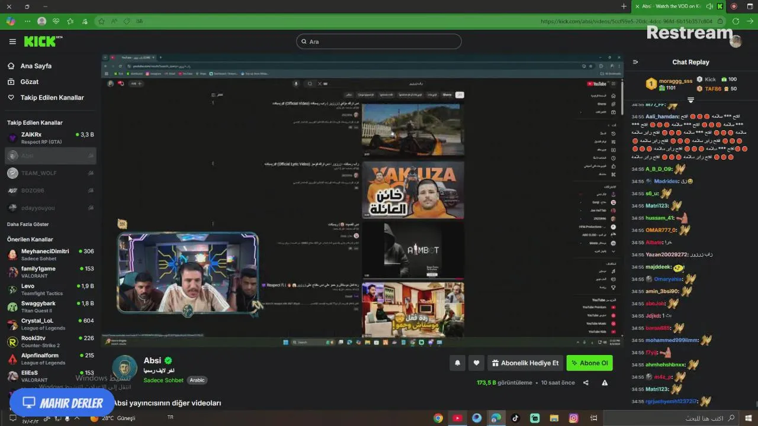Click Abonelik Hediye Et button
The height and width of the screenshot is (426, 758).
click(525, 363)
